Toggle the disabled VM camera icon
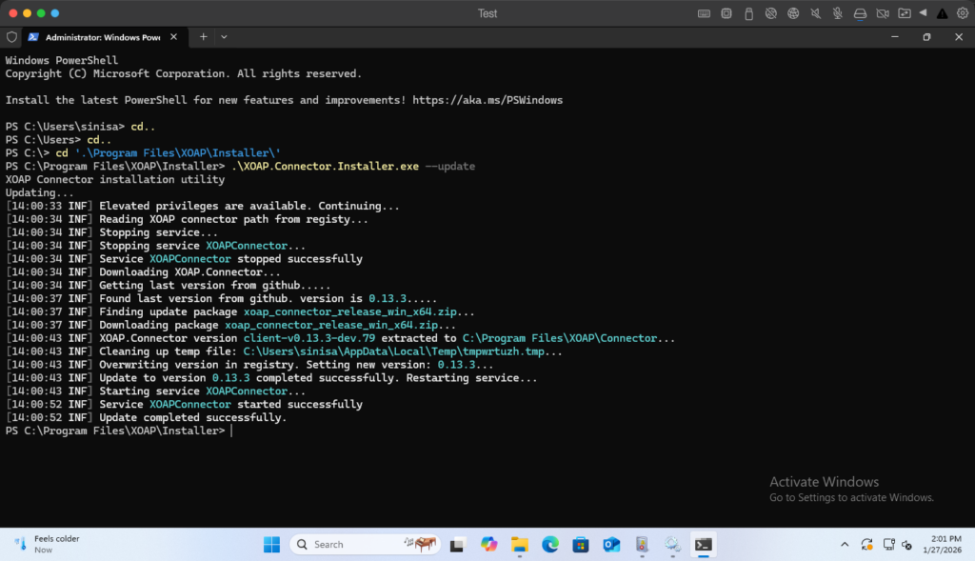The width and height of the screenshot is (975, 561). [x=882, y=13]
